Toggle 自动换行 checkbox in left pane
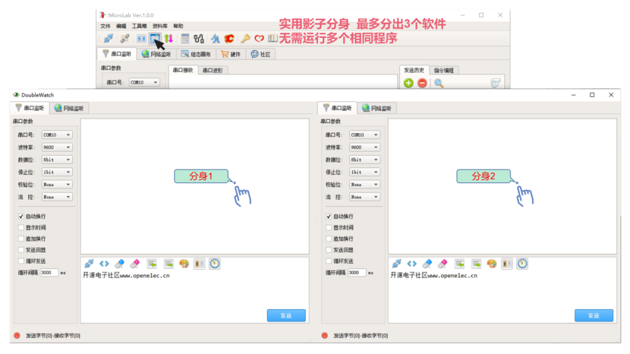Image resolution: width=630 pixels, height=354 pixels. coord(21,216)
